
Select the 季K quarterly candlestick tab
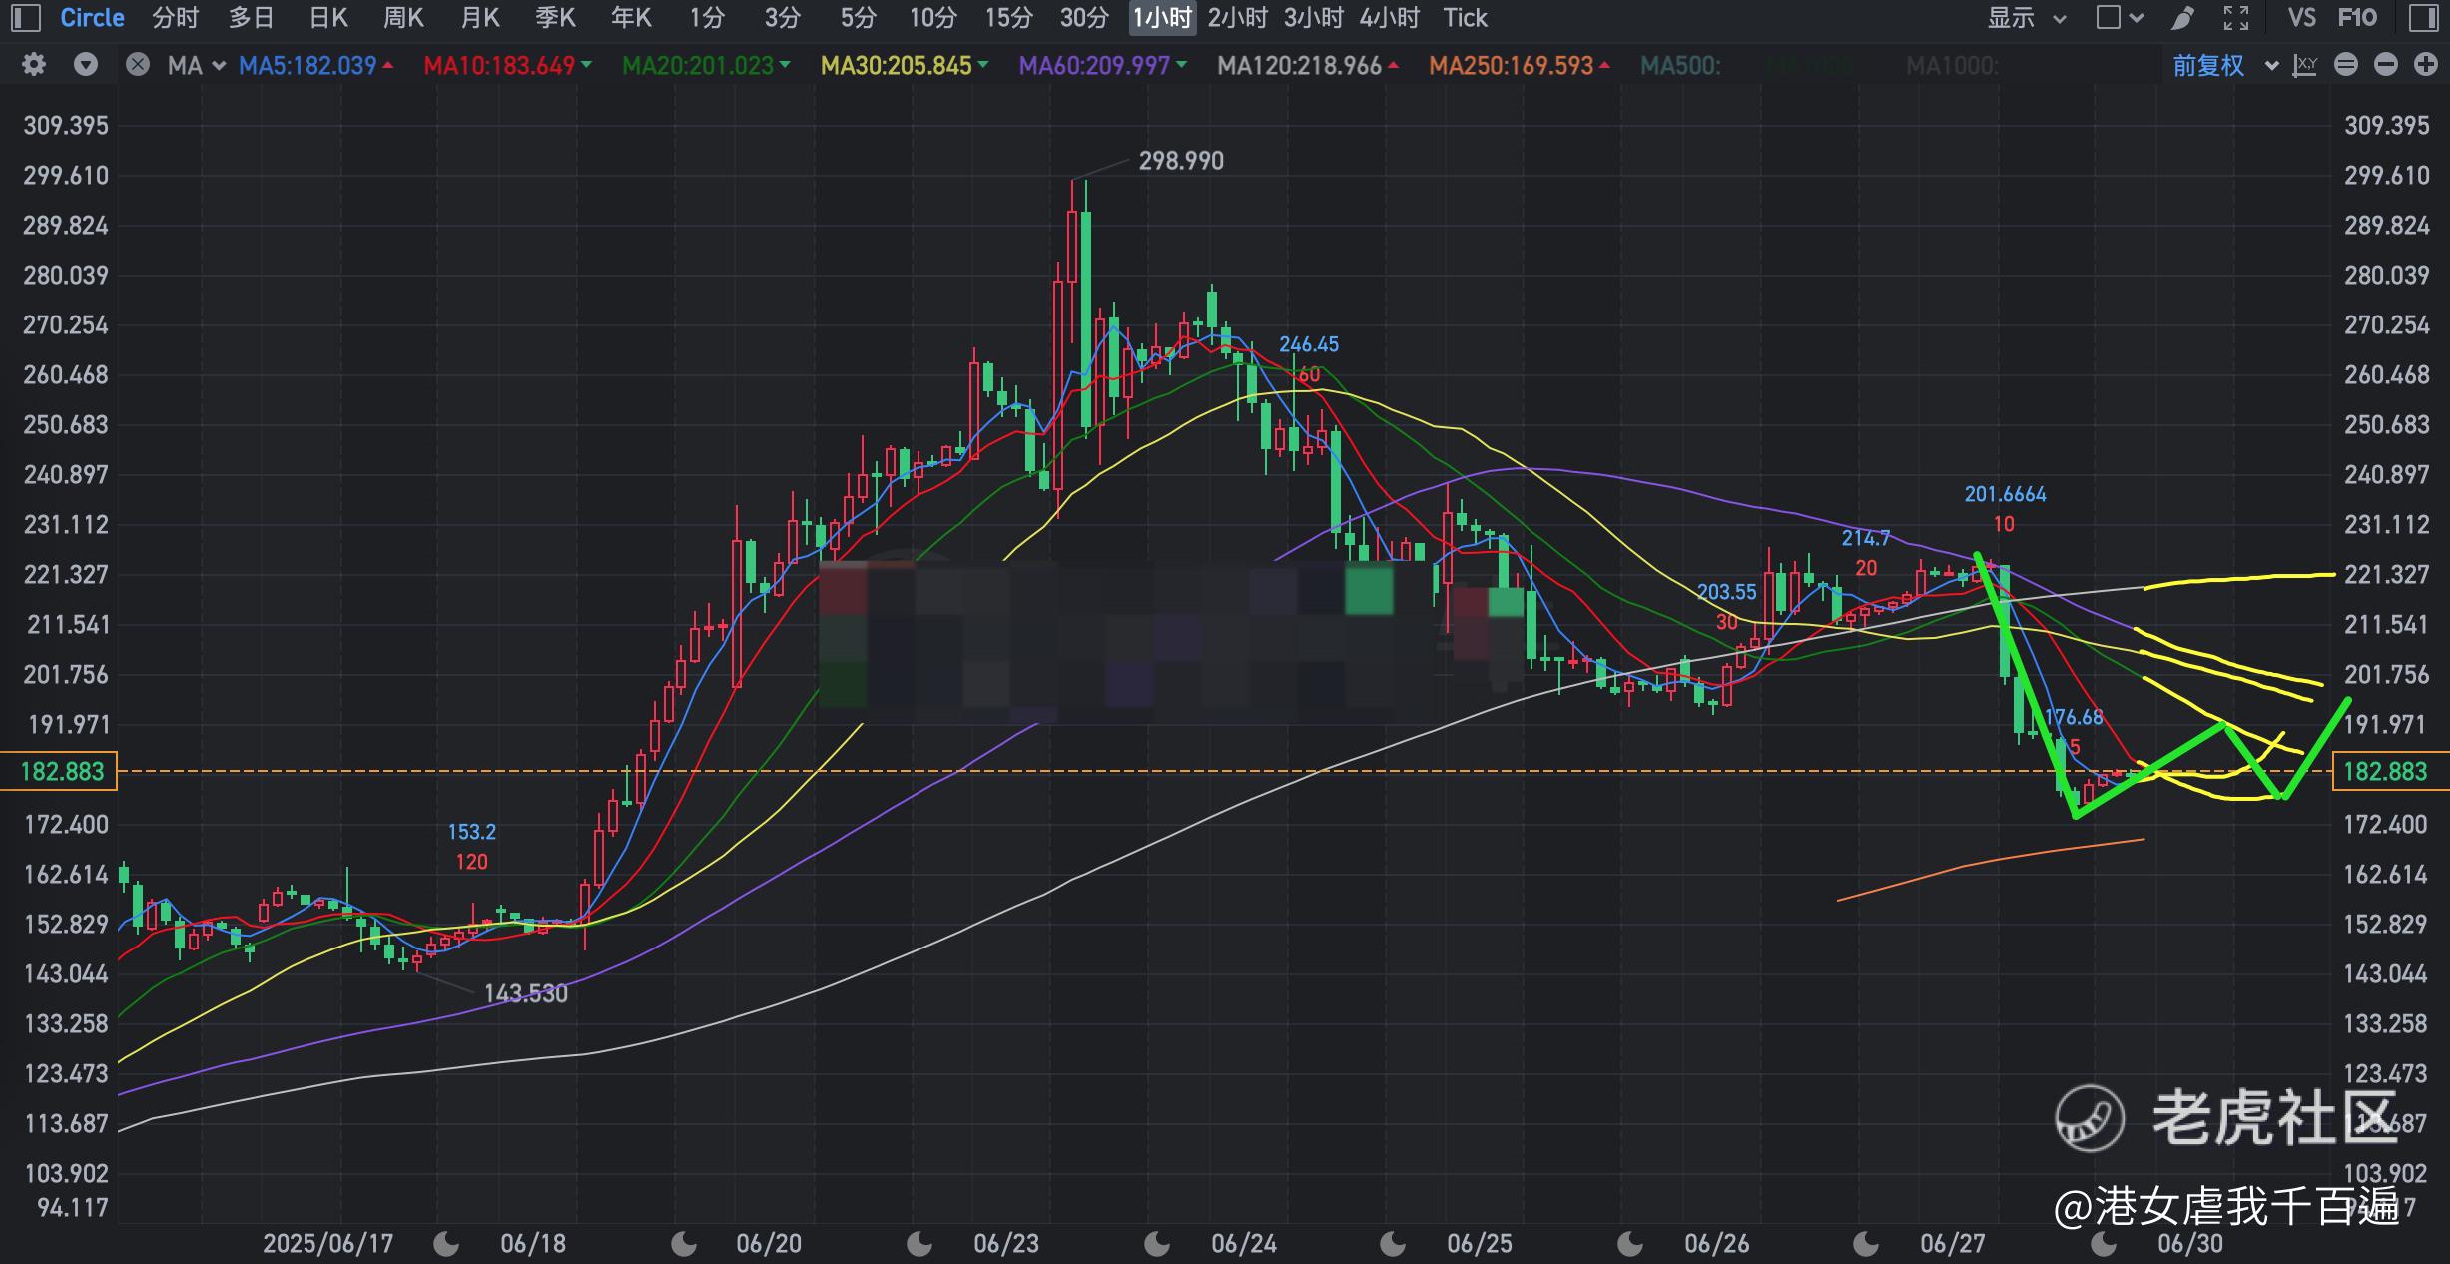[556, 18]
